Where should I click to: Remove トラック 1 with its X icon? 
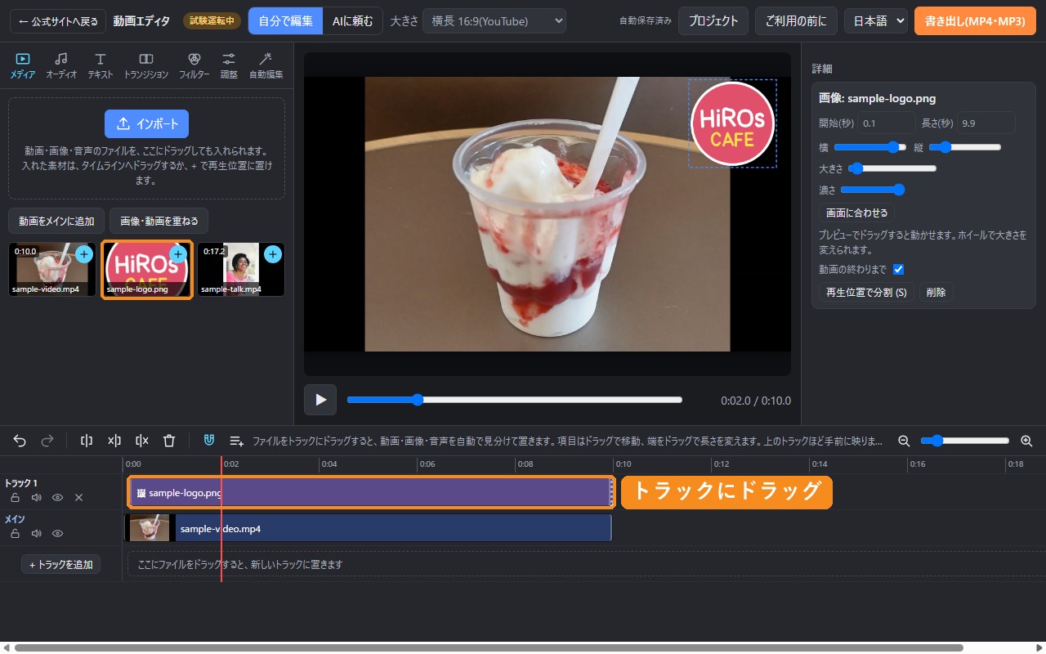coord(79,497)
